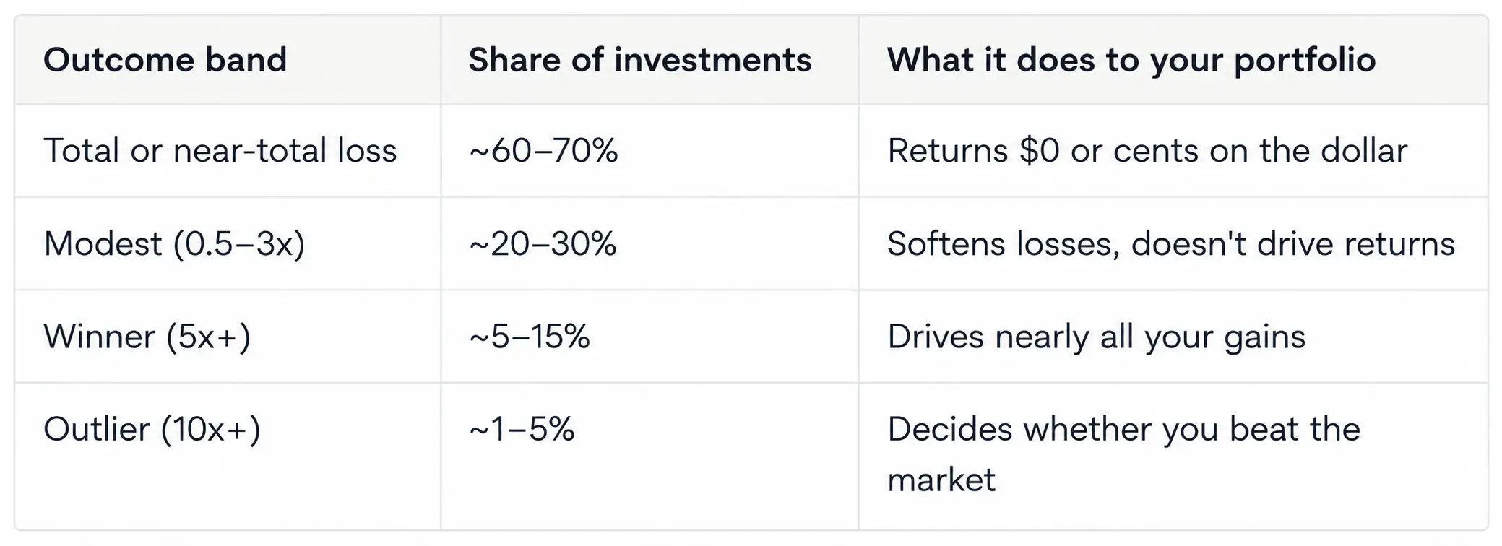Viewport: 1502px width, 546px height.
Task: Click 'Returns $0 or cents on the dollar'
Action: click(x=1147, y=151)
